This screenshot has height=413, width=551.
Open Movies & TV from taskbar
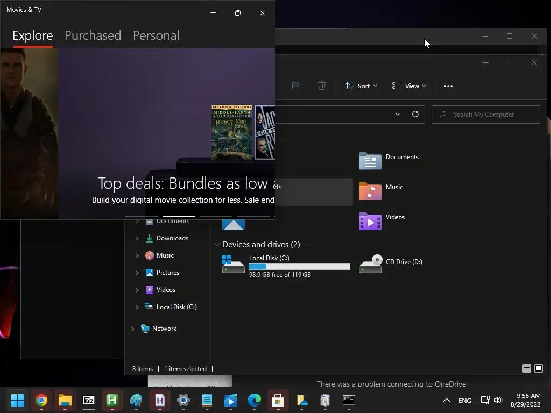coord(230,400)
